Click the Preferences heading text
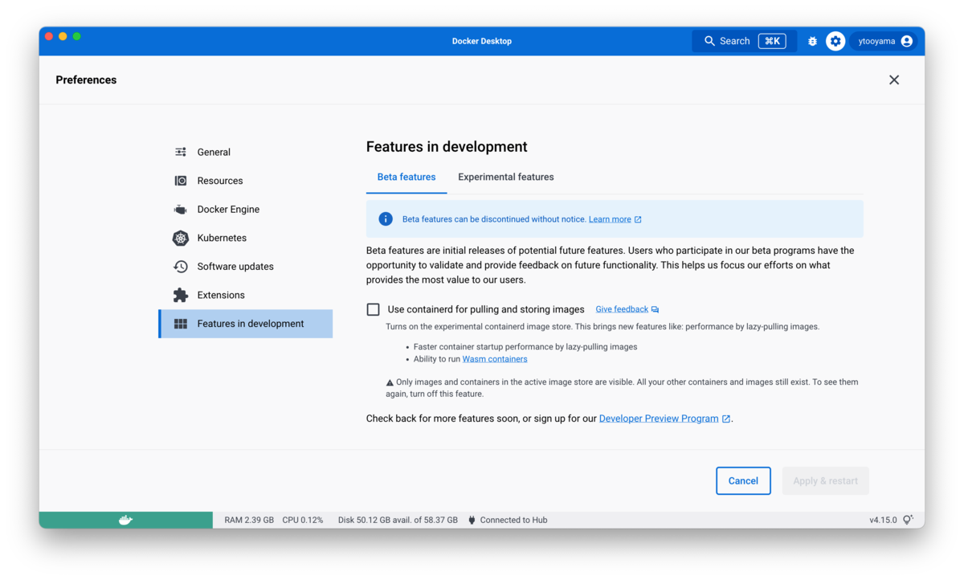The image size is (964, 580). tap(86, 80)
